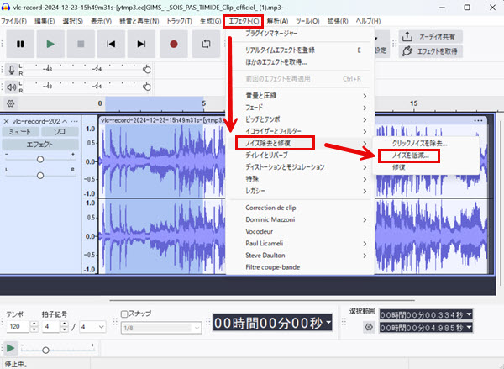The height and width of the screenshot is (369, 504).
Task: Enable the スナップ checkbox
Action: tap(125, 314)
